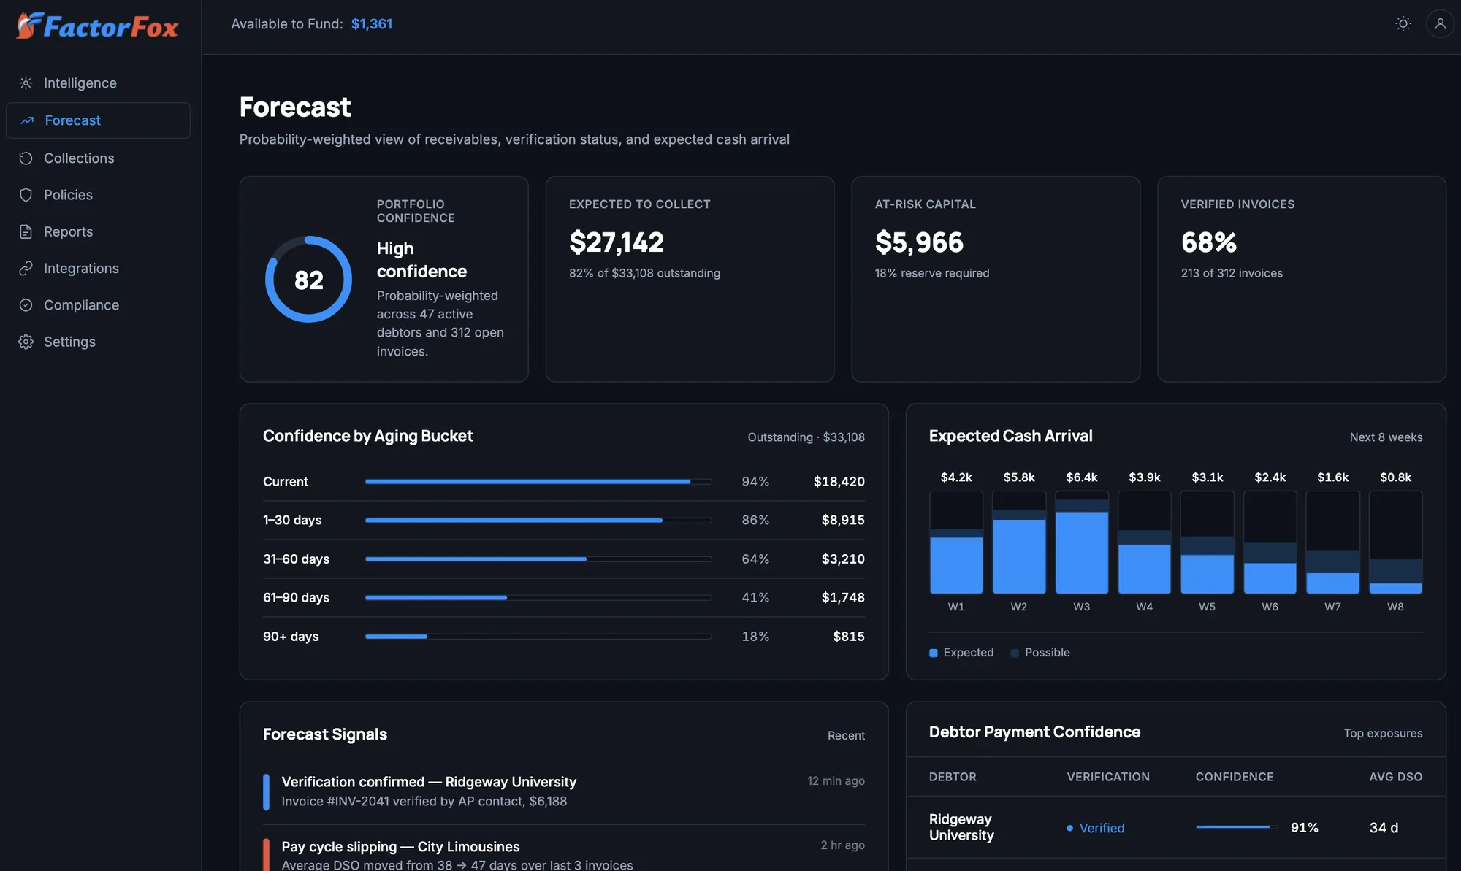The image size is (1461, 871).
Task: Click the Intelligence sidebar icon
Action: click(x=26, y=83)
